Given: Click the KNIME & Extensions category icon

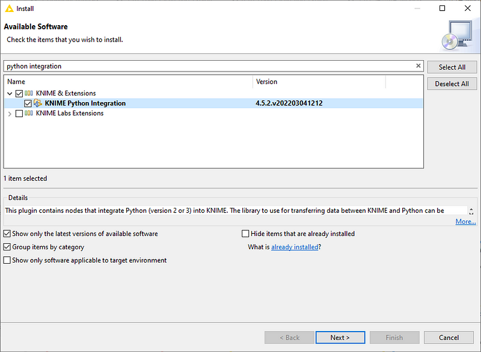Looking at the screenshot, I should [x=29, y=93].
